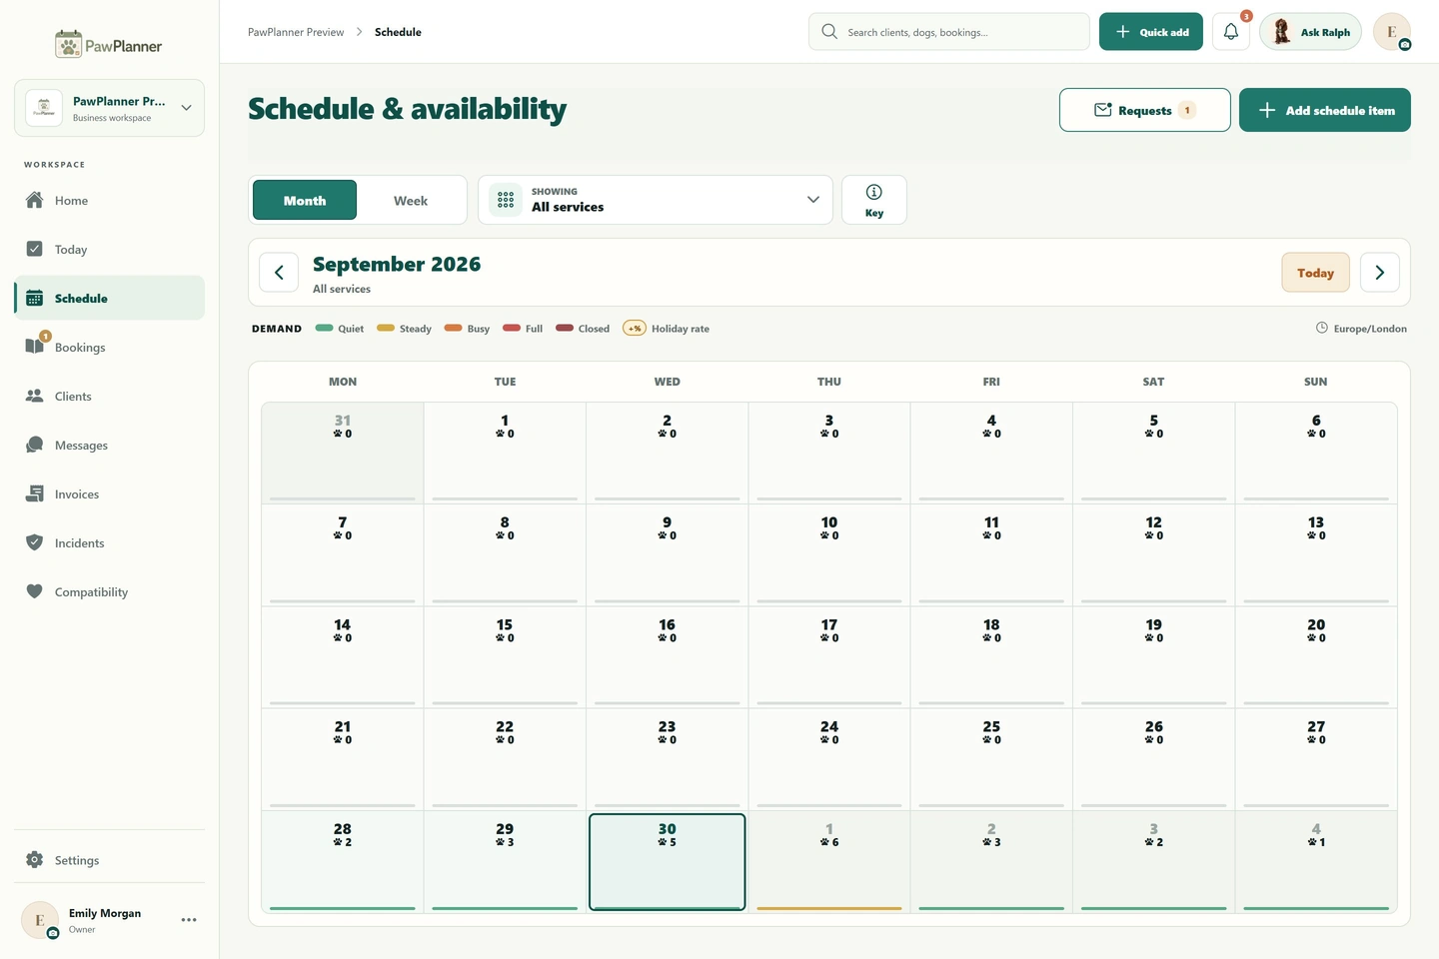Open Requests button

1145,110
